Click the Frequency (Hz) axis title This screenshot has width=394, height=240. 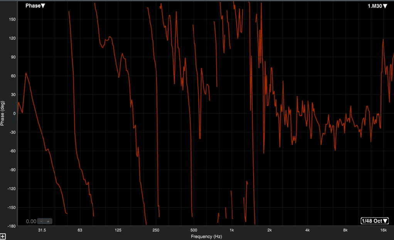[205, 236]
